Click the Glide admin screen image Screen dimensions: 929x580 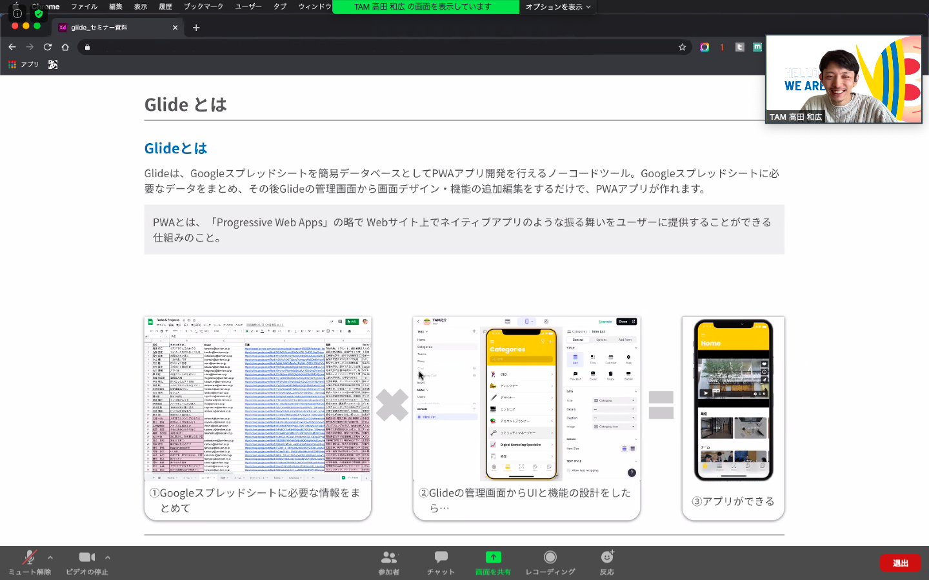(526, 398)
